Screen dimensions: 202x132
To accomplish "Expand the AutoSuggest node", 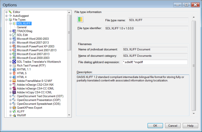I will pos(7,16).
